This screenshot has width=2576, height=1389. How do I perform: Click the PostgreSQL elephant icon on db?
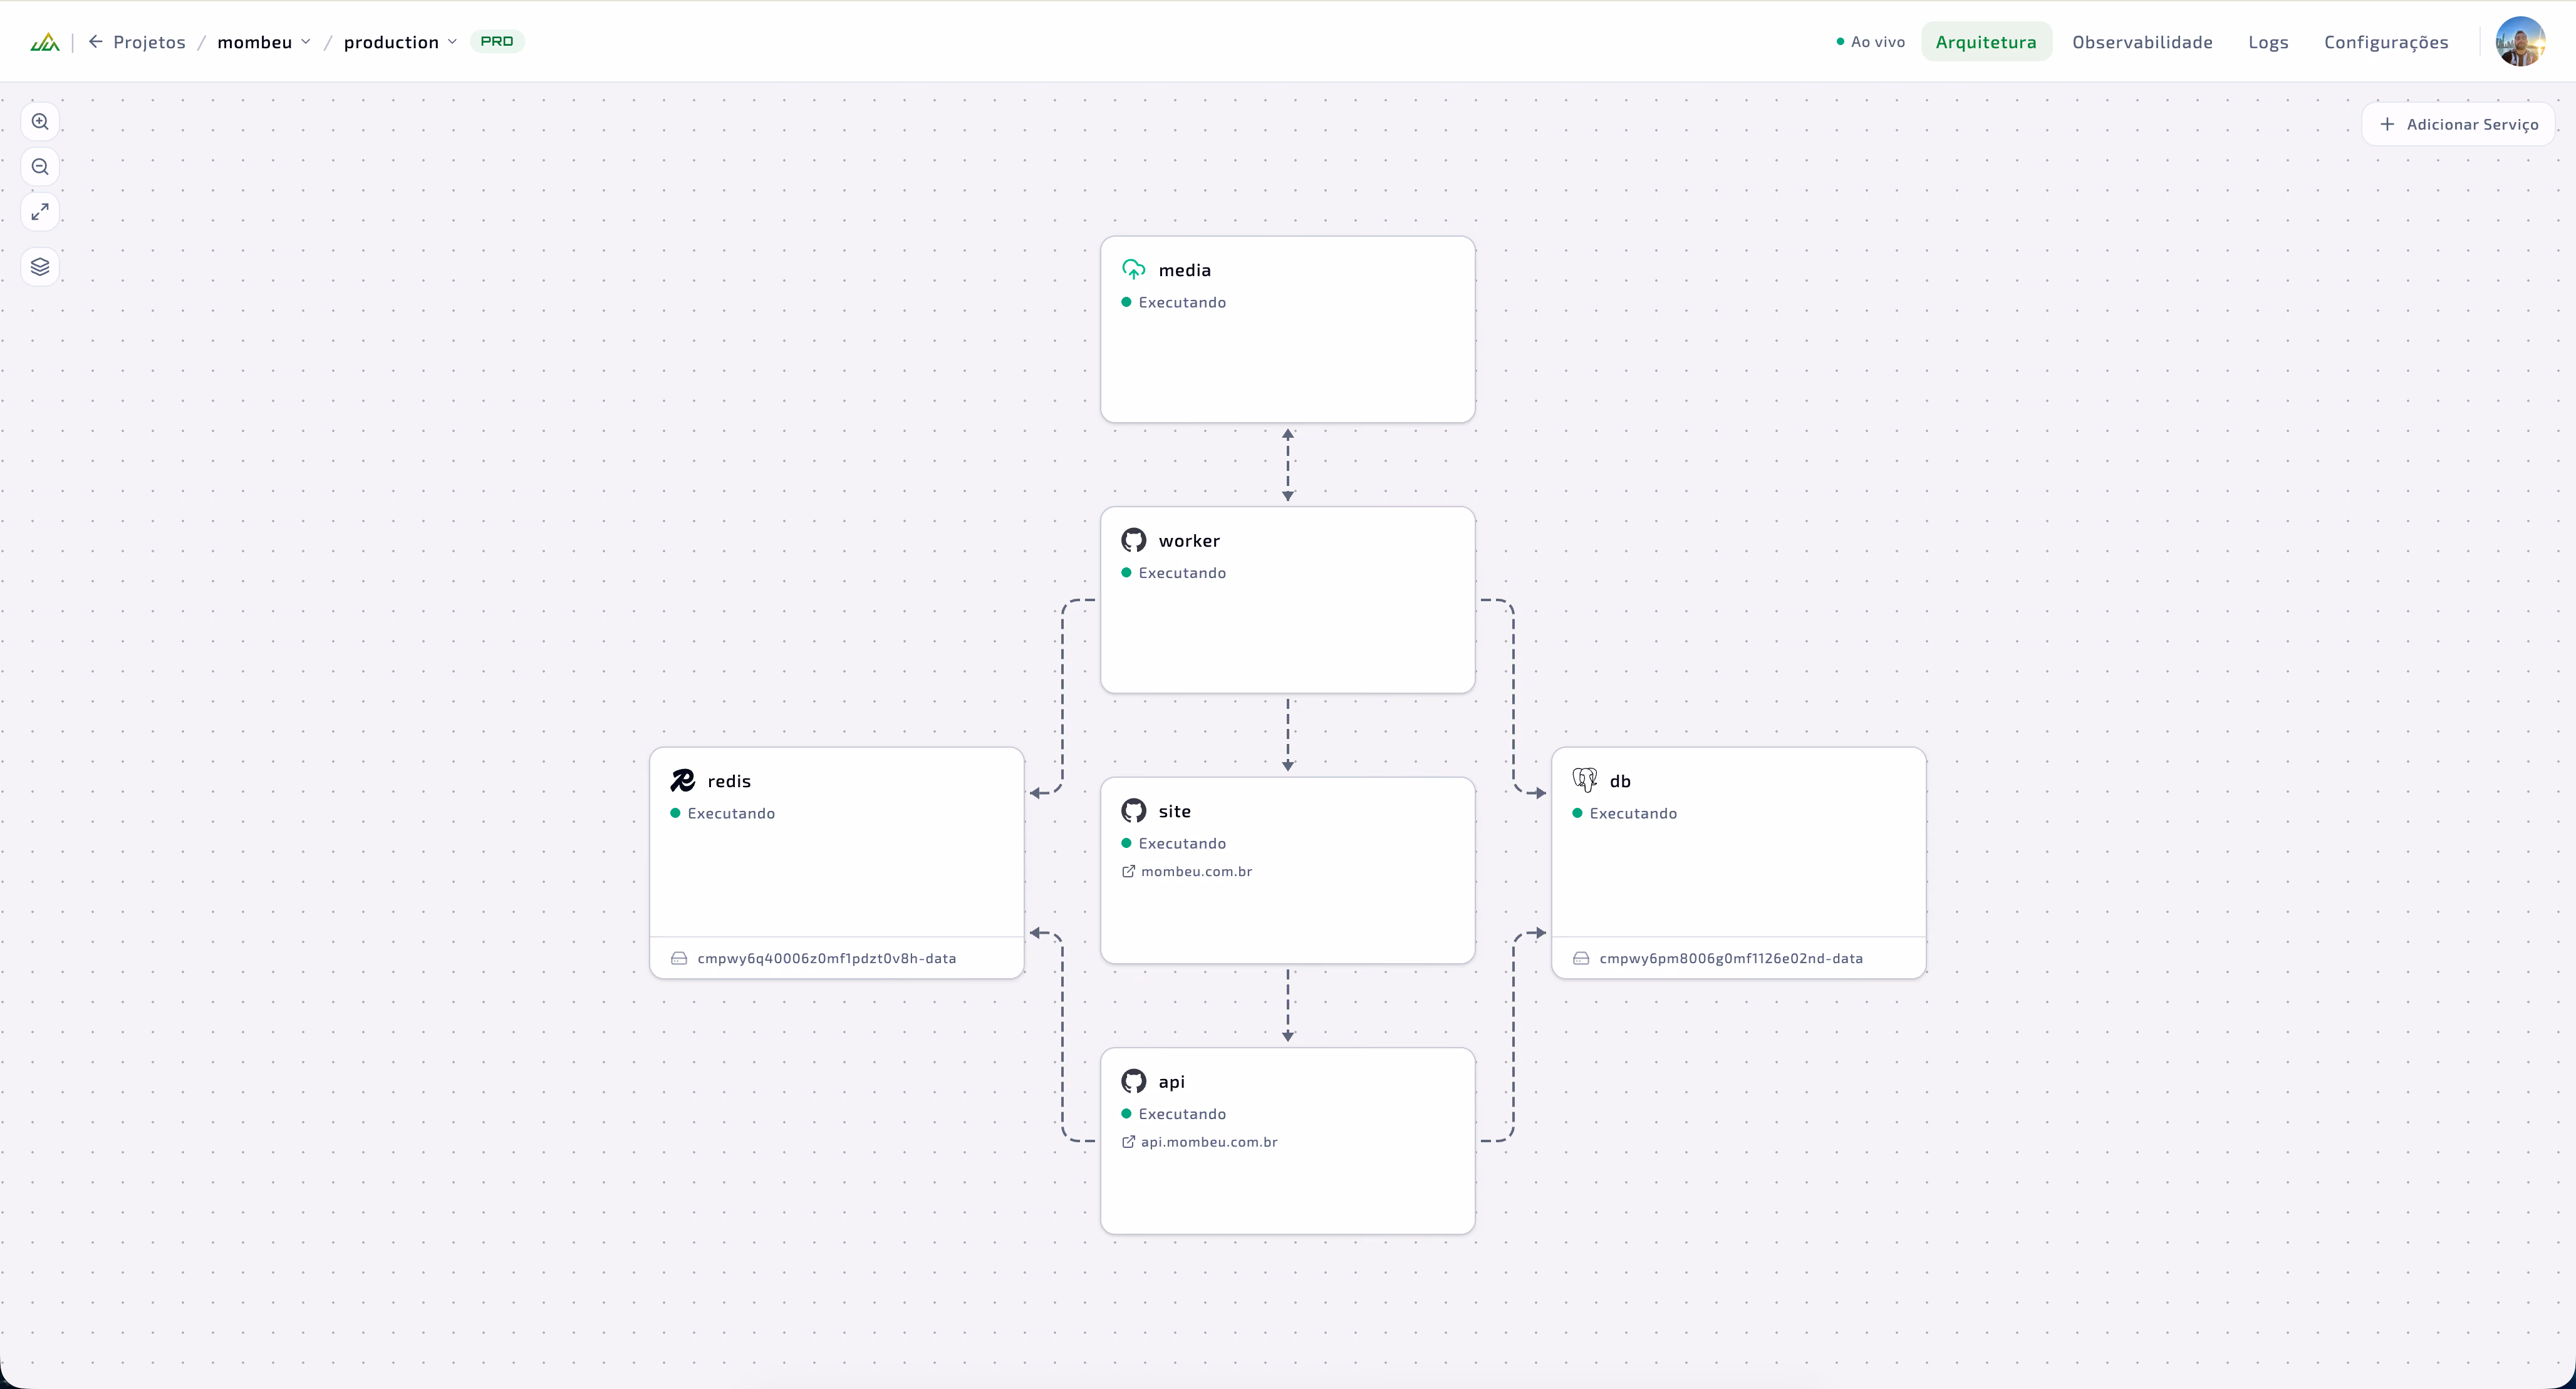[x=1584, y=780]
